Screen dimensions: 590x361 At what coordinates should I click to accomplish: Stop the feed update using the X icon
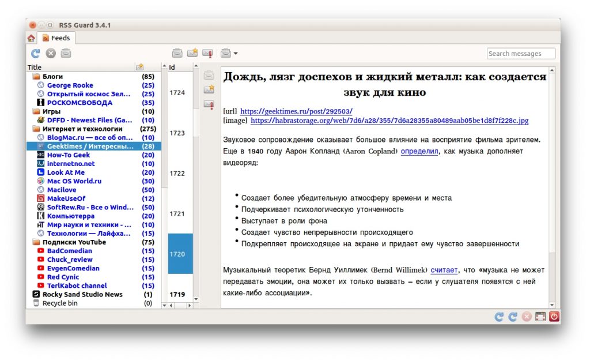click(x=50, y=52)
